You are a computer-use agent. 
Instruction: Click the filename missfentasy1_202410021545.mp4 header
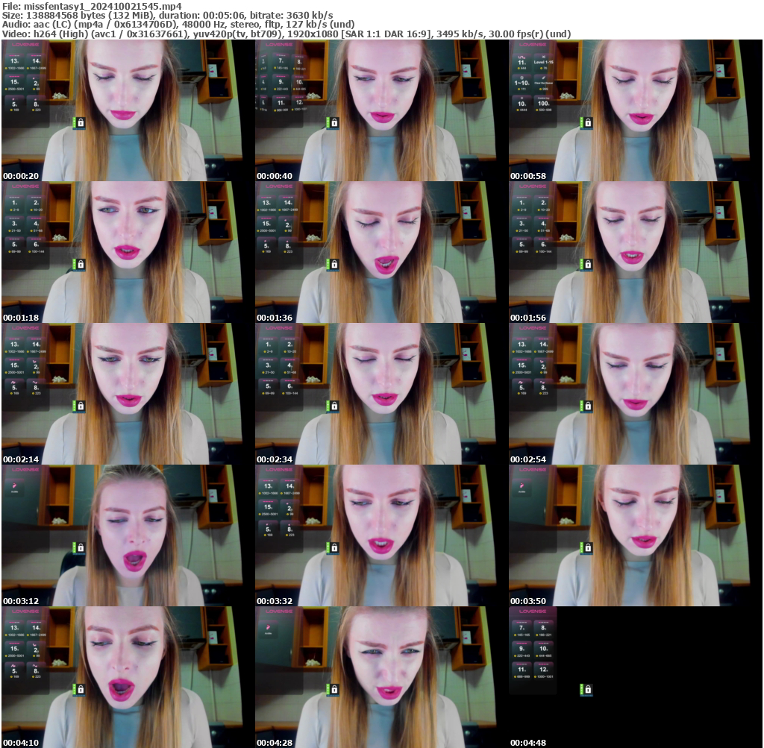point(90,5)
